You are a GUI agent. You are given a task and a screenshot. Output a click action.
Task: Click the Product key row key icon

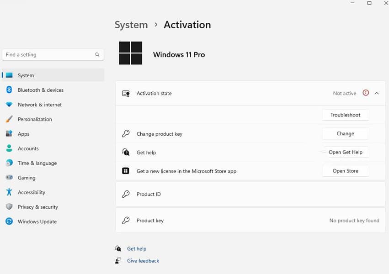pyautogui.click(x=126, y=220)
